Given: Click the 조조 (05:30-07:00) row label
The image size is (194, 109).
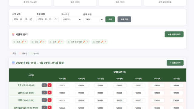Looking at the screenshot, I should [26, 85].
